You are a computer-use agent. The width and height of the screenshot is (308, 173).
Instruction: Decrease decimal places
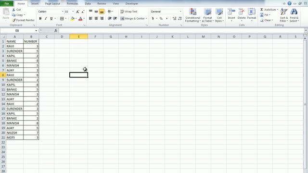(180, 18)
